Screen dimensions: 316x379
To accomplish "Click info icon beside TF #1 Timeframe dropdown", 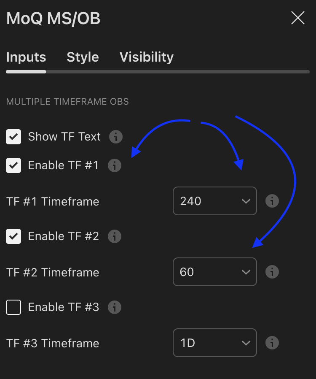I will click(272, 201).
